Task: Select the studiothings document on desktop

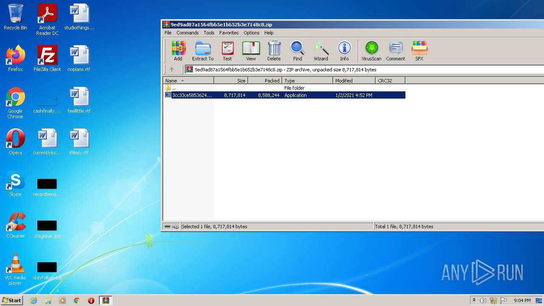Action: [x=79, y=17]
